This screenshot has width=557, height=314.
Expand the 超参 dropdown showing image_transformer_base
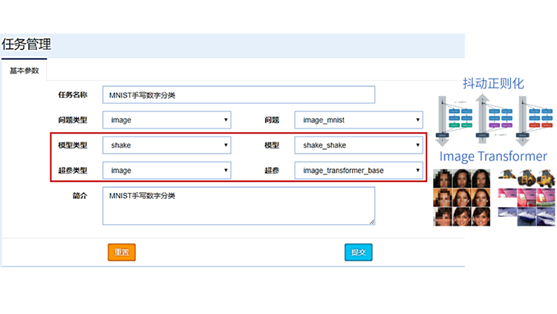tap(359, 171)
